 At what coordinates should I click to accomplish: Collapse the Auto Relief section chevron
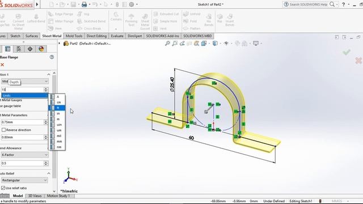(x=49, y=173)
